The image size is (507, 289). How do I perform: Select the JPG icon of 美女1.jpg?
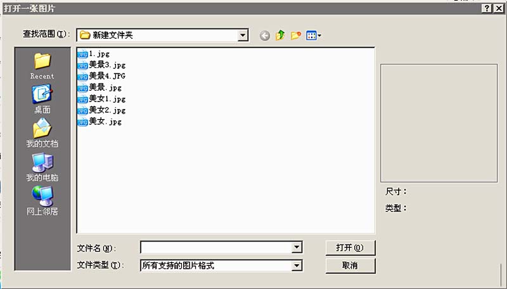coord(83,100)
